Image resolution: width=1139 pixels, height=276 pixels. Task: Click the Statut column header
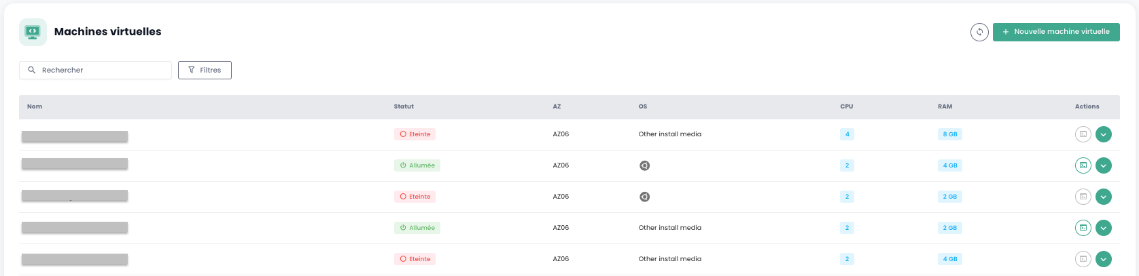click(x=404, y=106)
